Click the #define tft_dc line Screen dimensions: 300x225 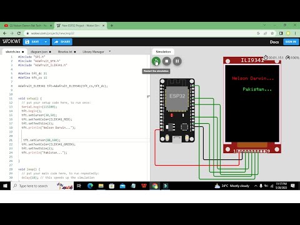coord(32,73)
